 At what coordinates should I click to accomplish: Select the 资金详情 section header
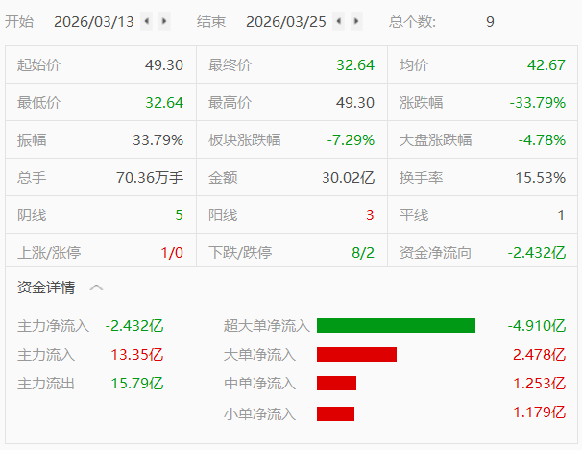click(x=46, y=287)
